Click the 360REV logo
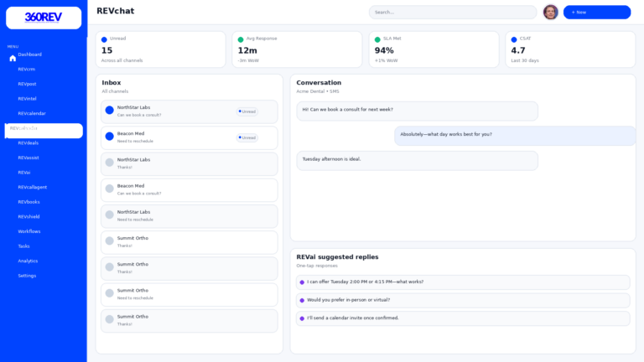Viewport: 644px width, 362px height. (44, 18)
